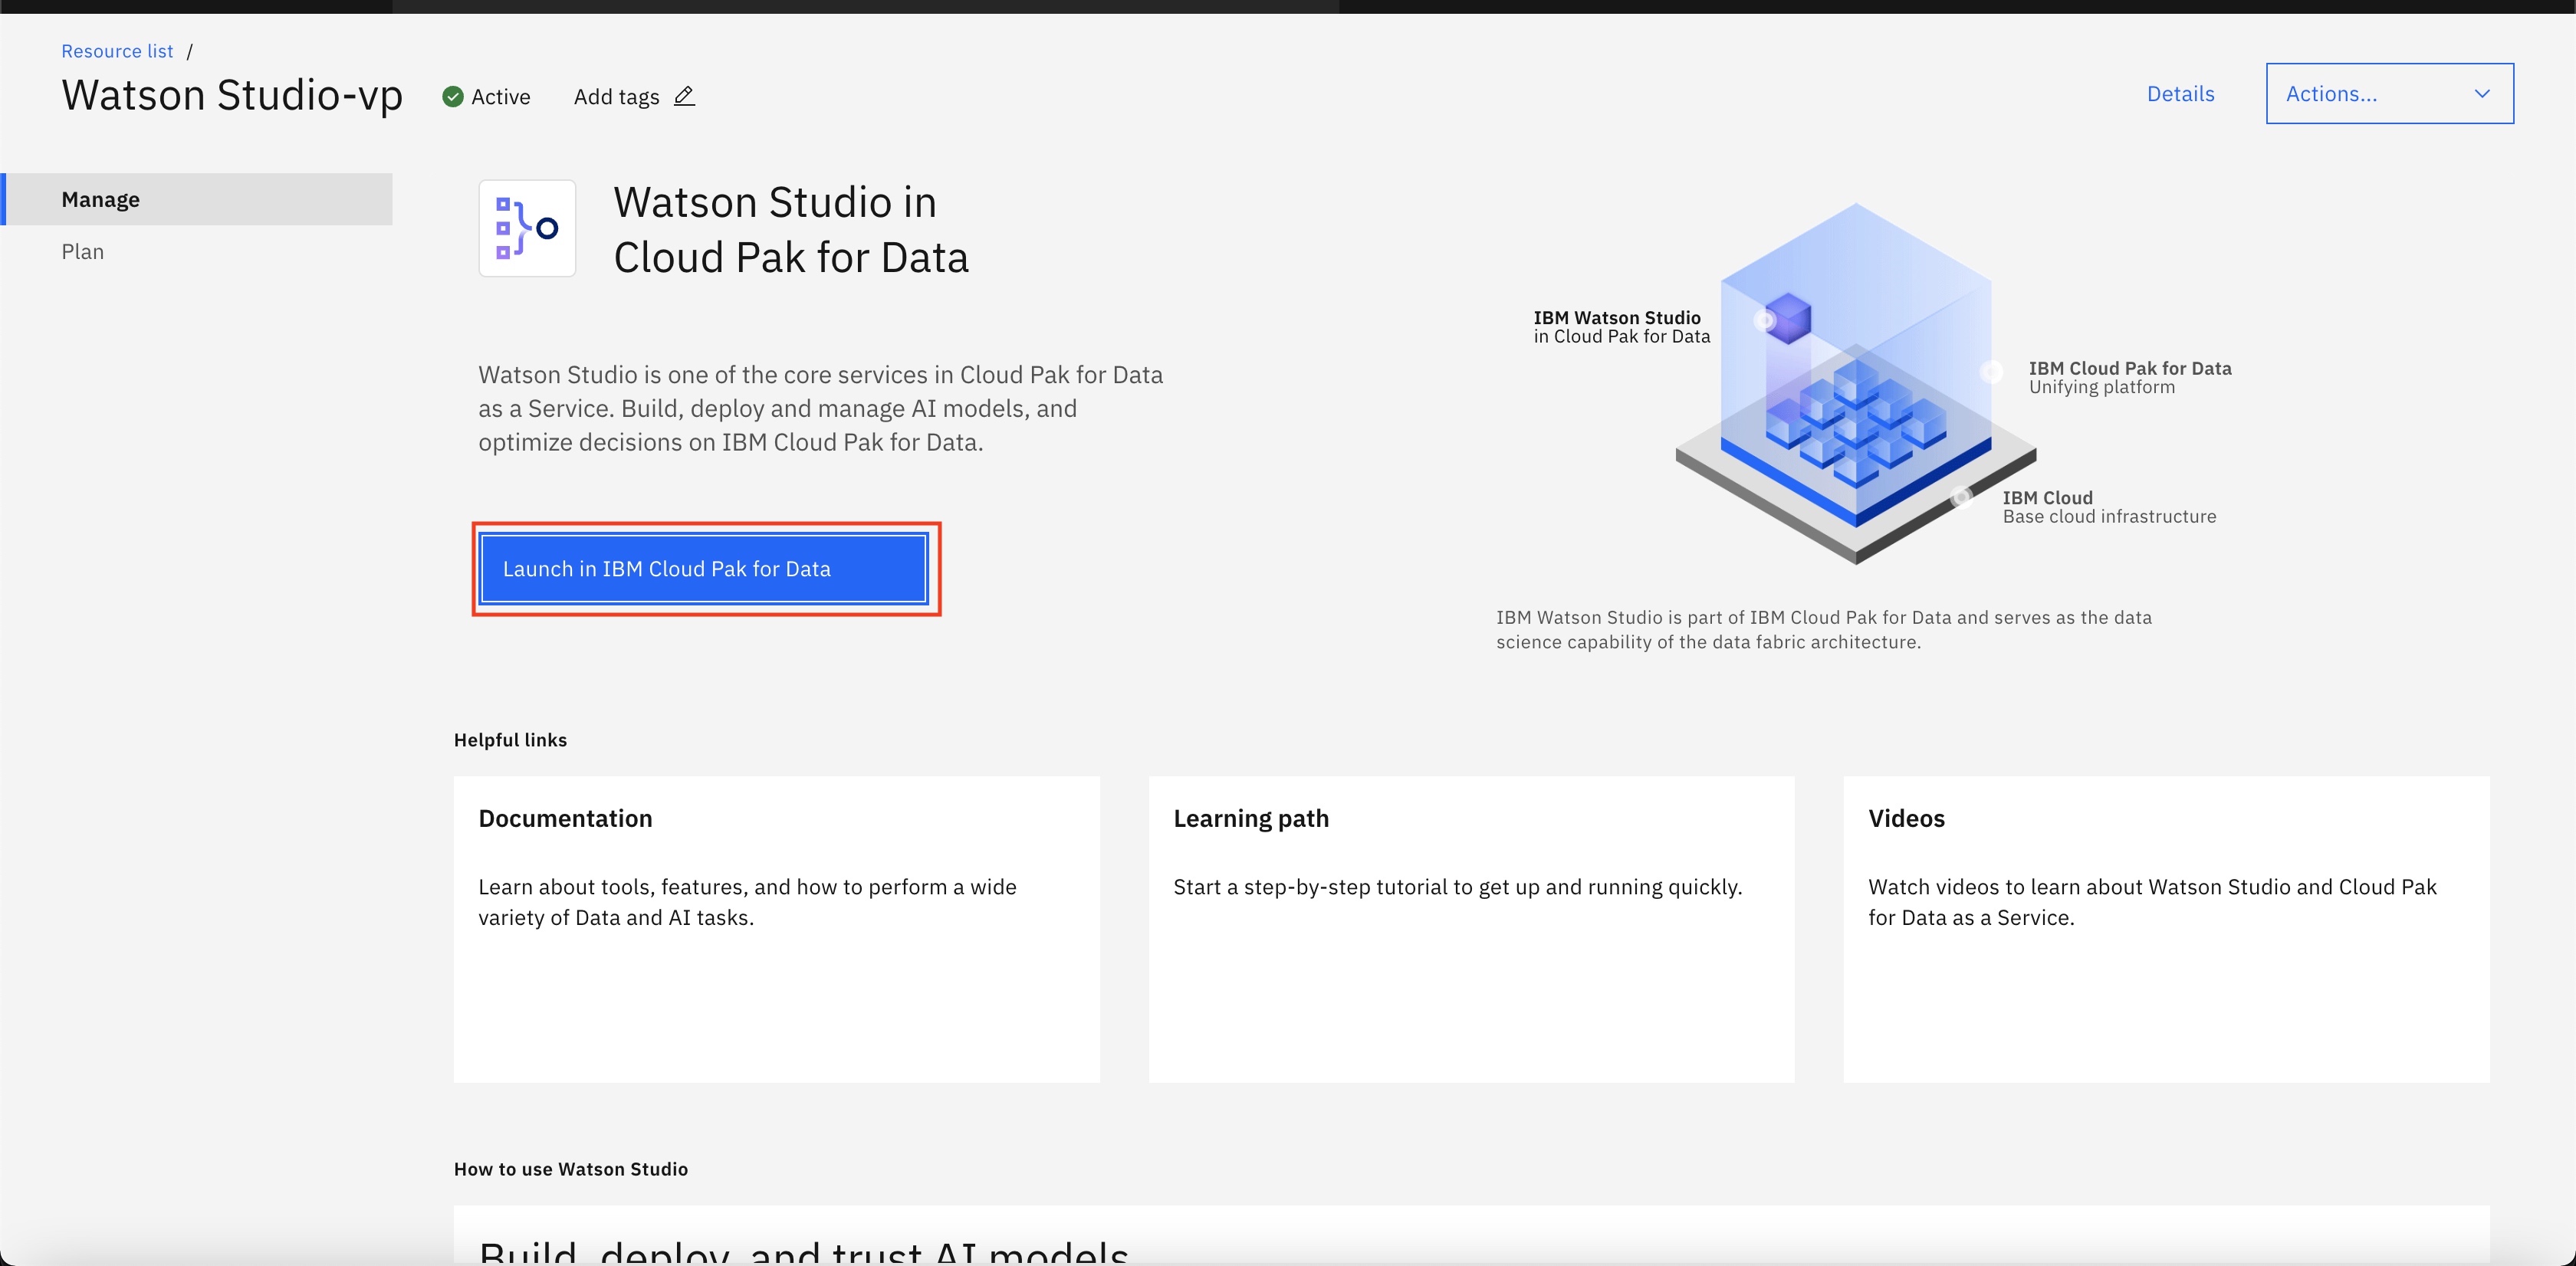This screenshot has height=1266, width=2576.
Task: Click the green Active status checkmark icon
Action: (453, 96)
